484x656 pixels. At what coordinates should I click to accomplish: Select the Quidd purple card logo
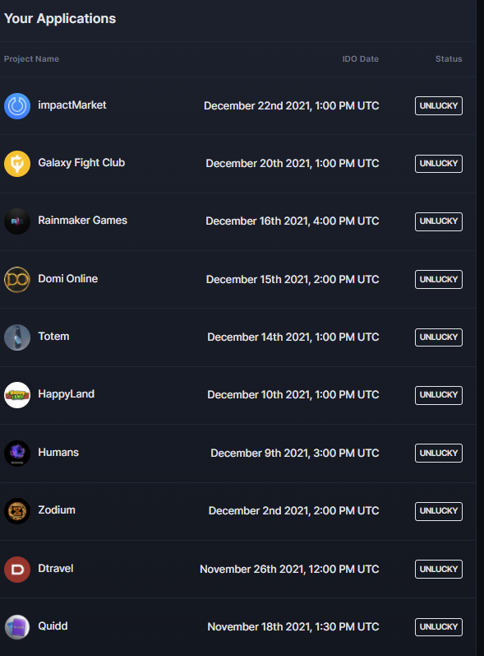point(17,626)
